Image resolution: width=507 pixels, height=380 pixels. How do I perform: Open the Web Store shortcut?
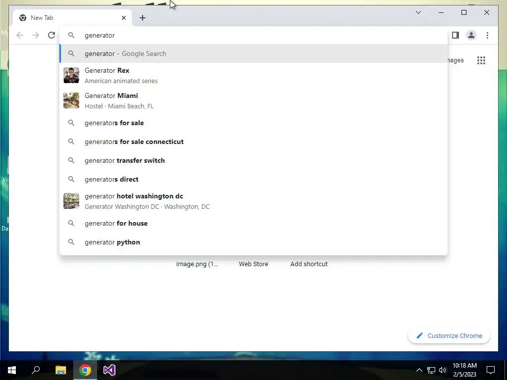point(253,264)
